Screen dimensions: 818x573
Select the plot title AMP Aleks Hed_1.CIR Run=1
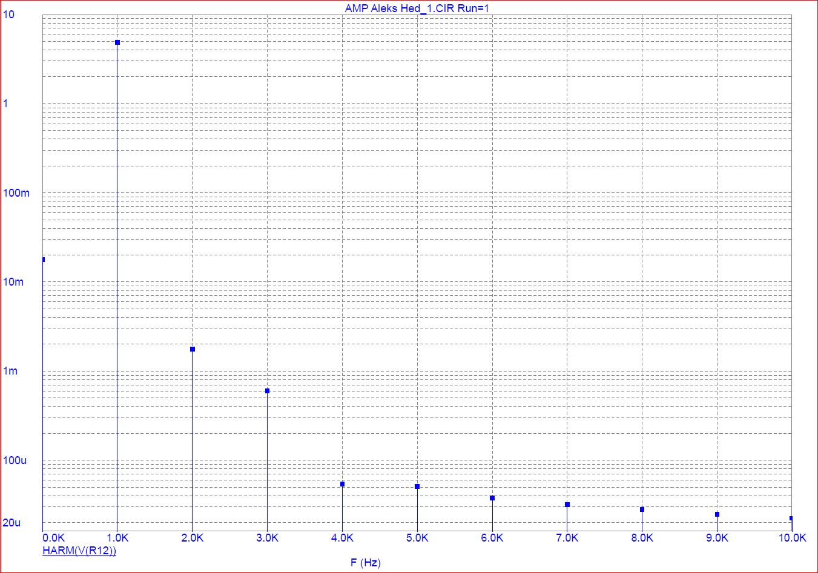pyautogui.click(x=417, y=8)
